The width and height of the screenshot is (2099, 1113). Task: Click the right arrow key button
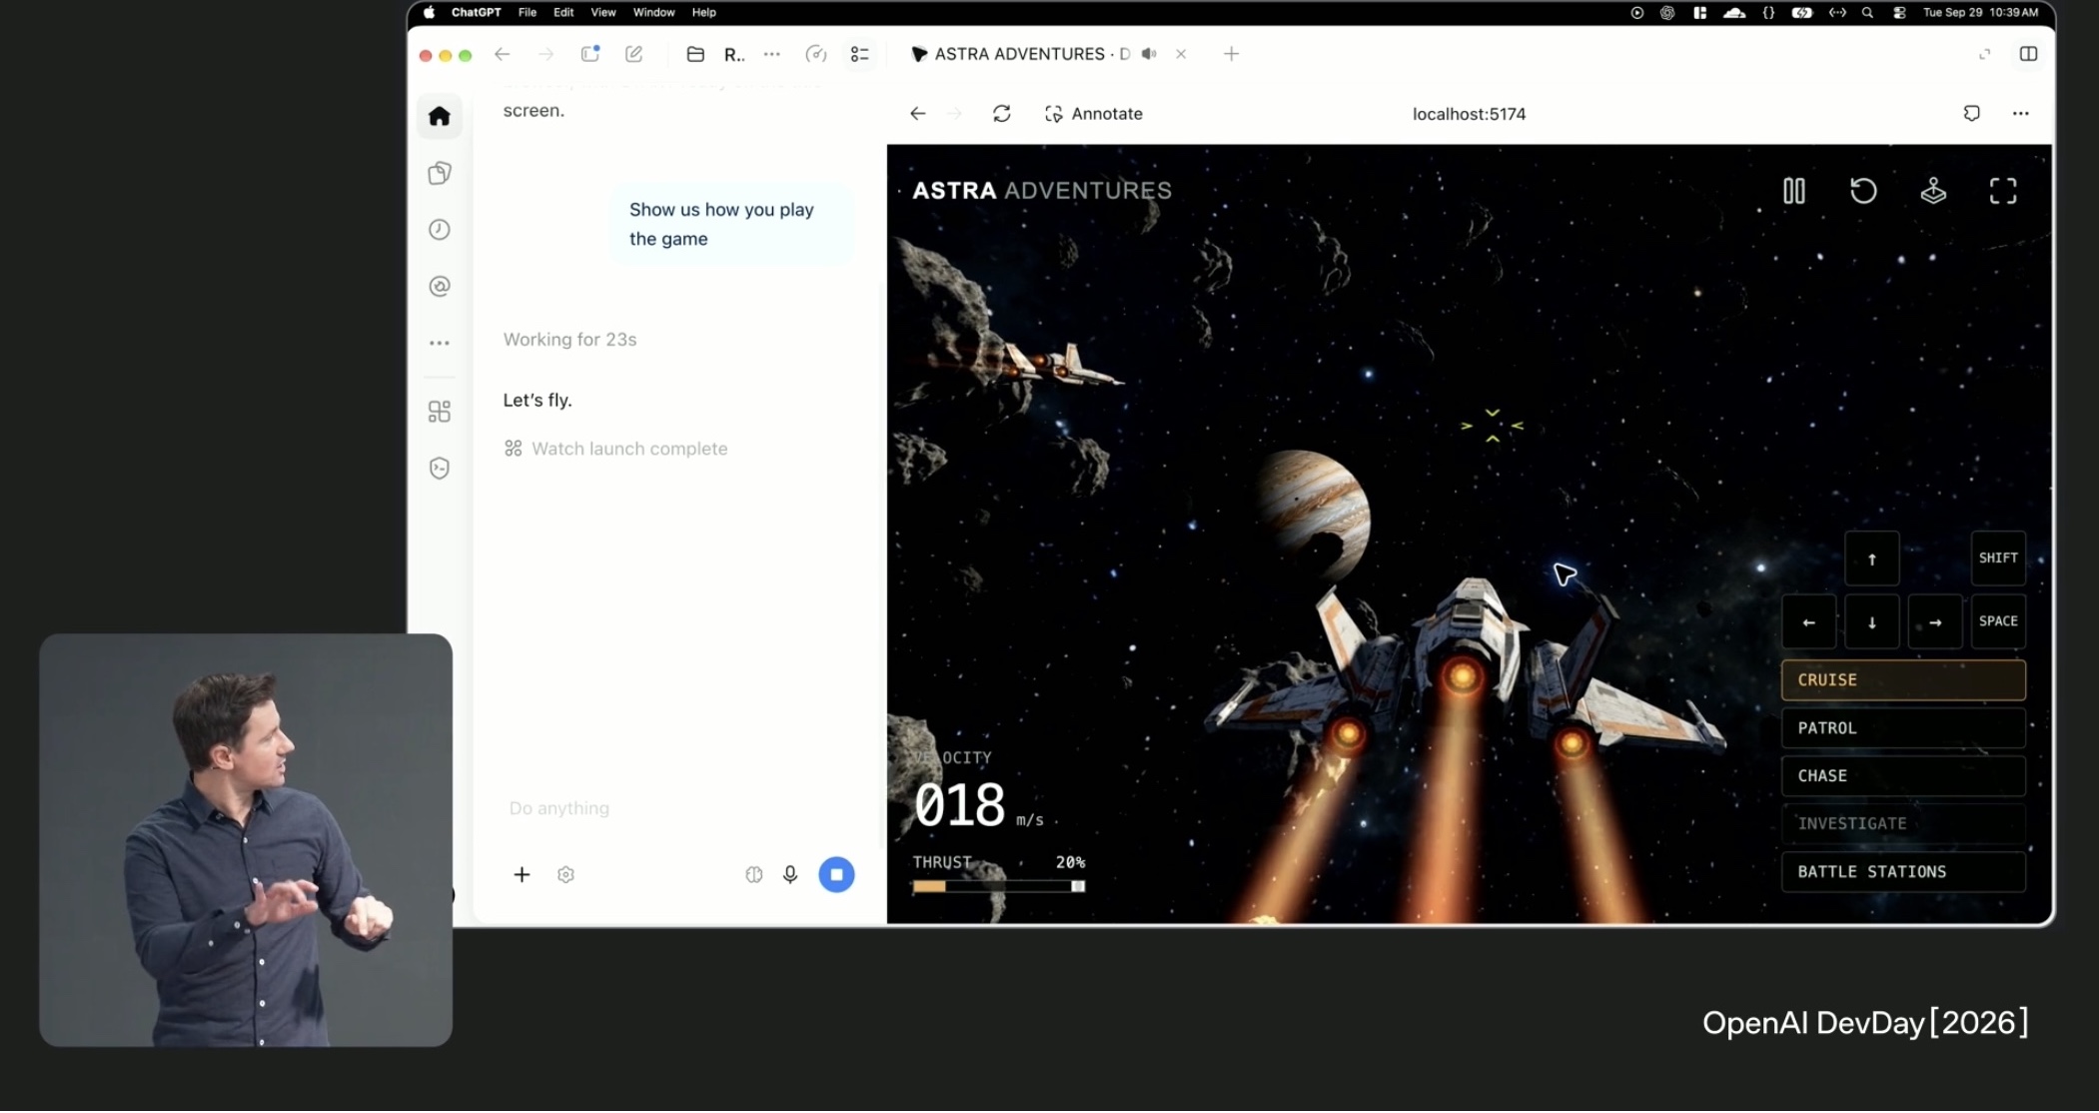(x=1935, y=621)
